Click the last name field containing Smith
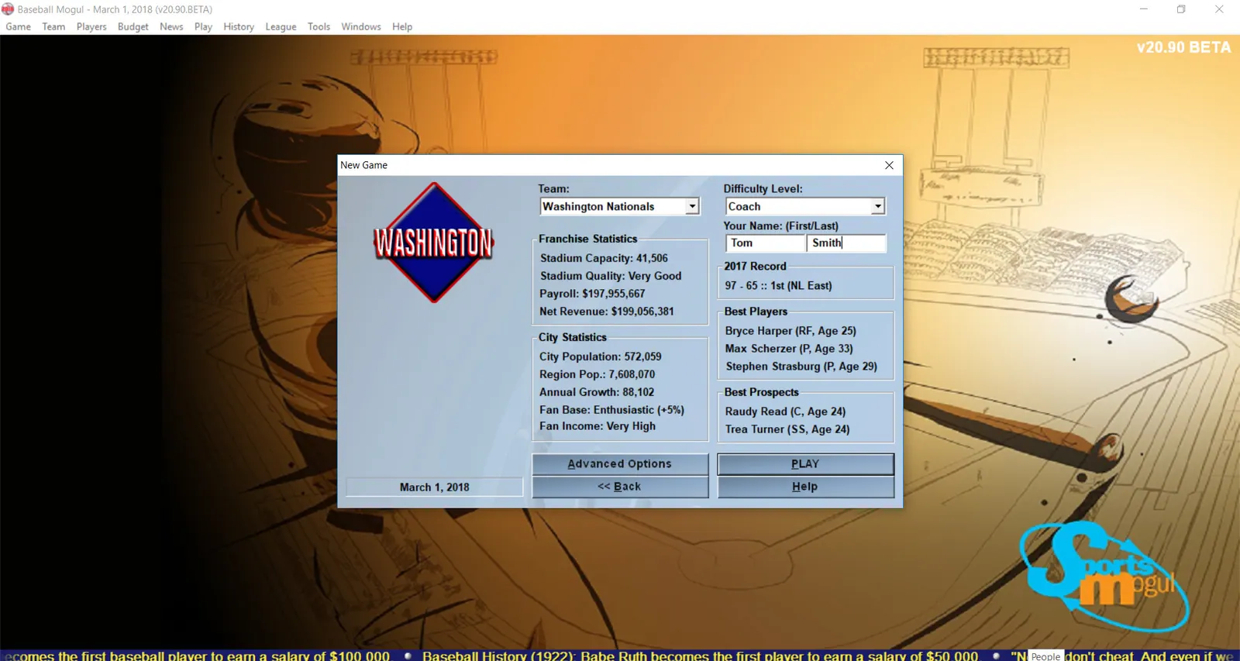Viewport: 1240px width, 661px height. coord(846,243)
